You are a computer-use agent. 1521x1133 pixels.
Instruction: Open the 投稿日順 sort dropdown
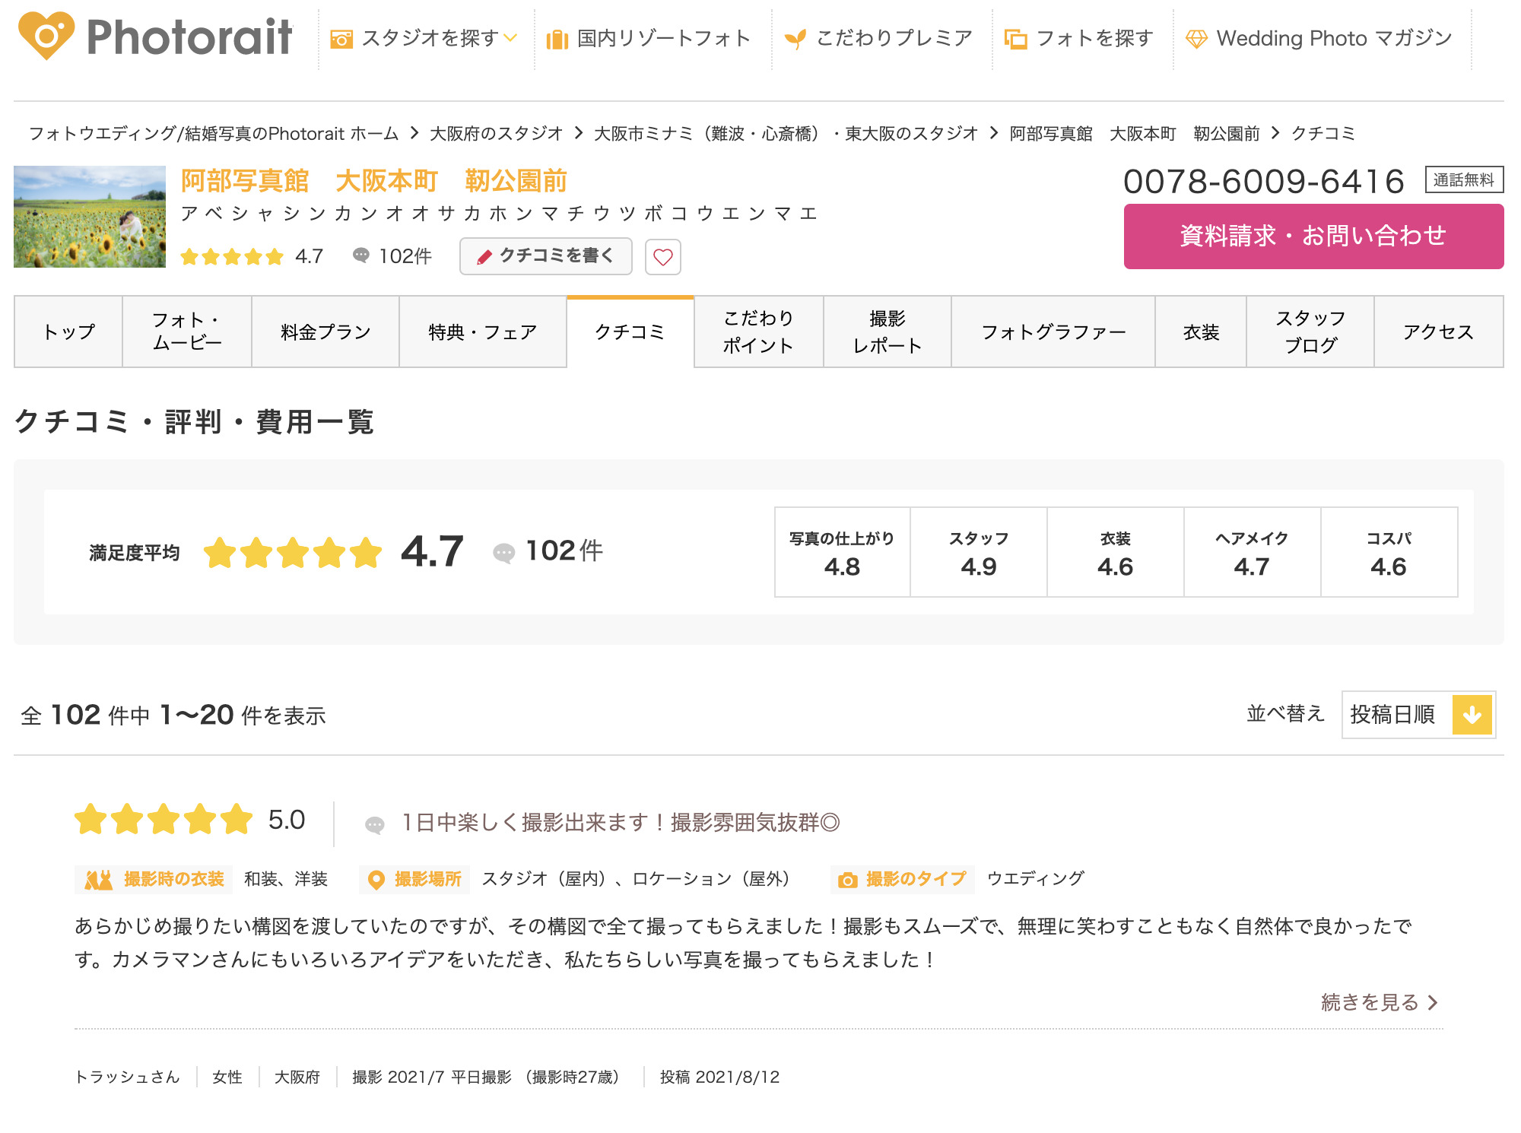(1418, 715)
